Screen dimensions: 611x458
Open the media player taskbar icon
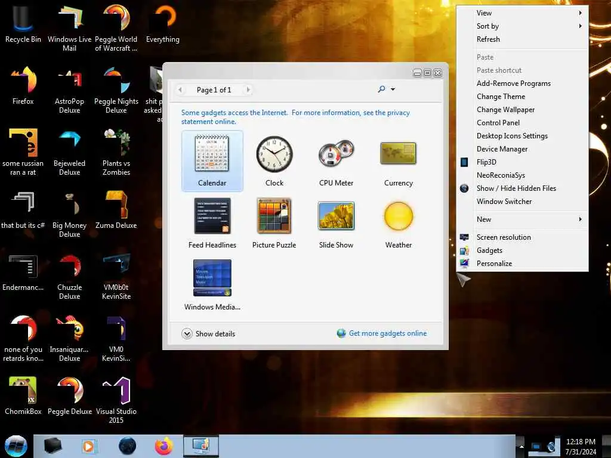(89, 446)
